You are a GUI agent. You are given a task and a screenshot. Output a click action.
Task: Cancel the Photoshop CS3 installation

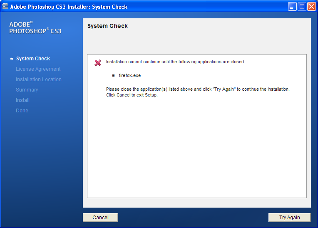click(100, 218)
